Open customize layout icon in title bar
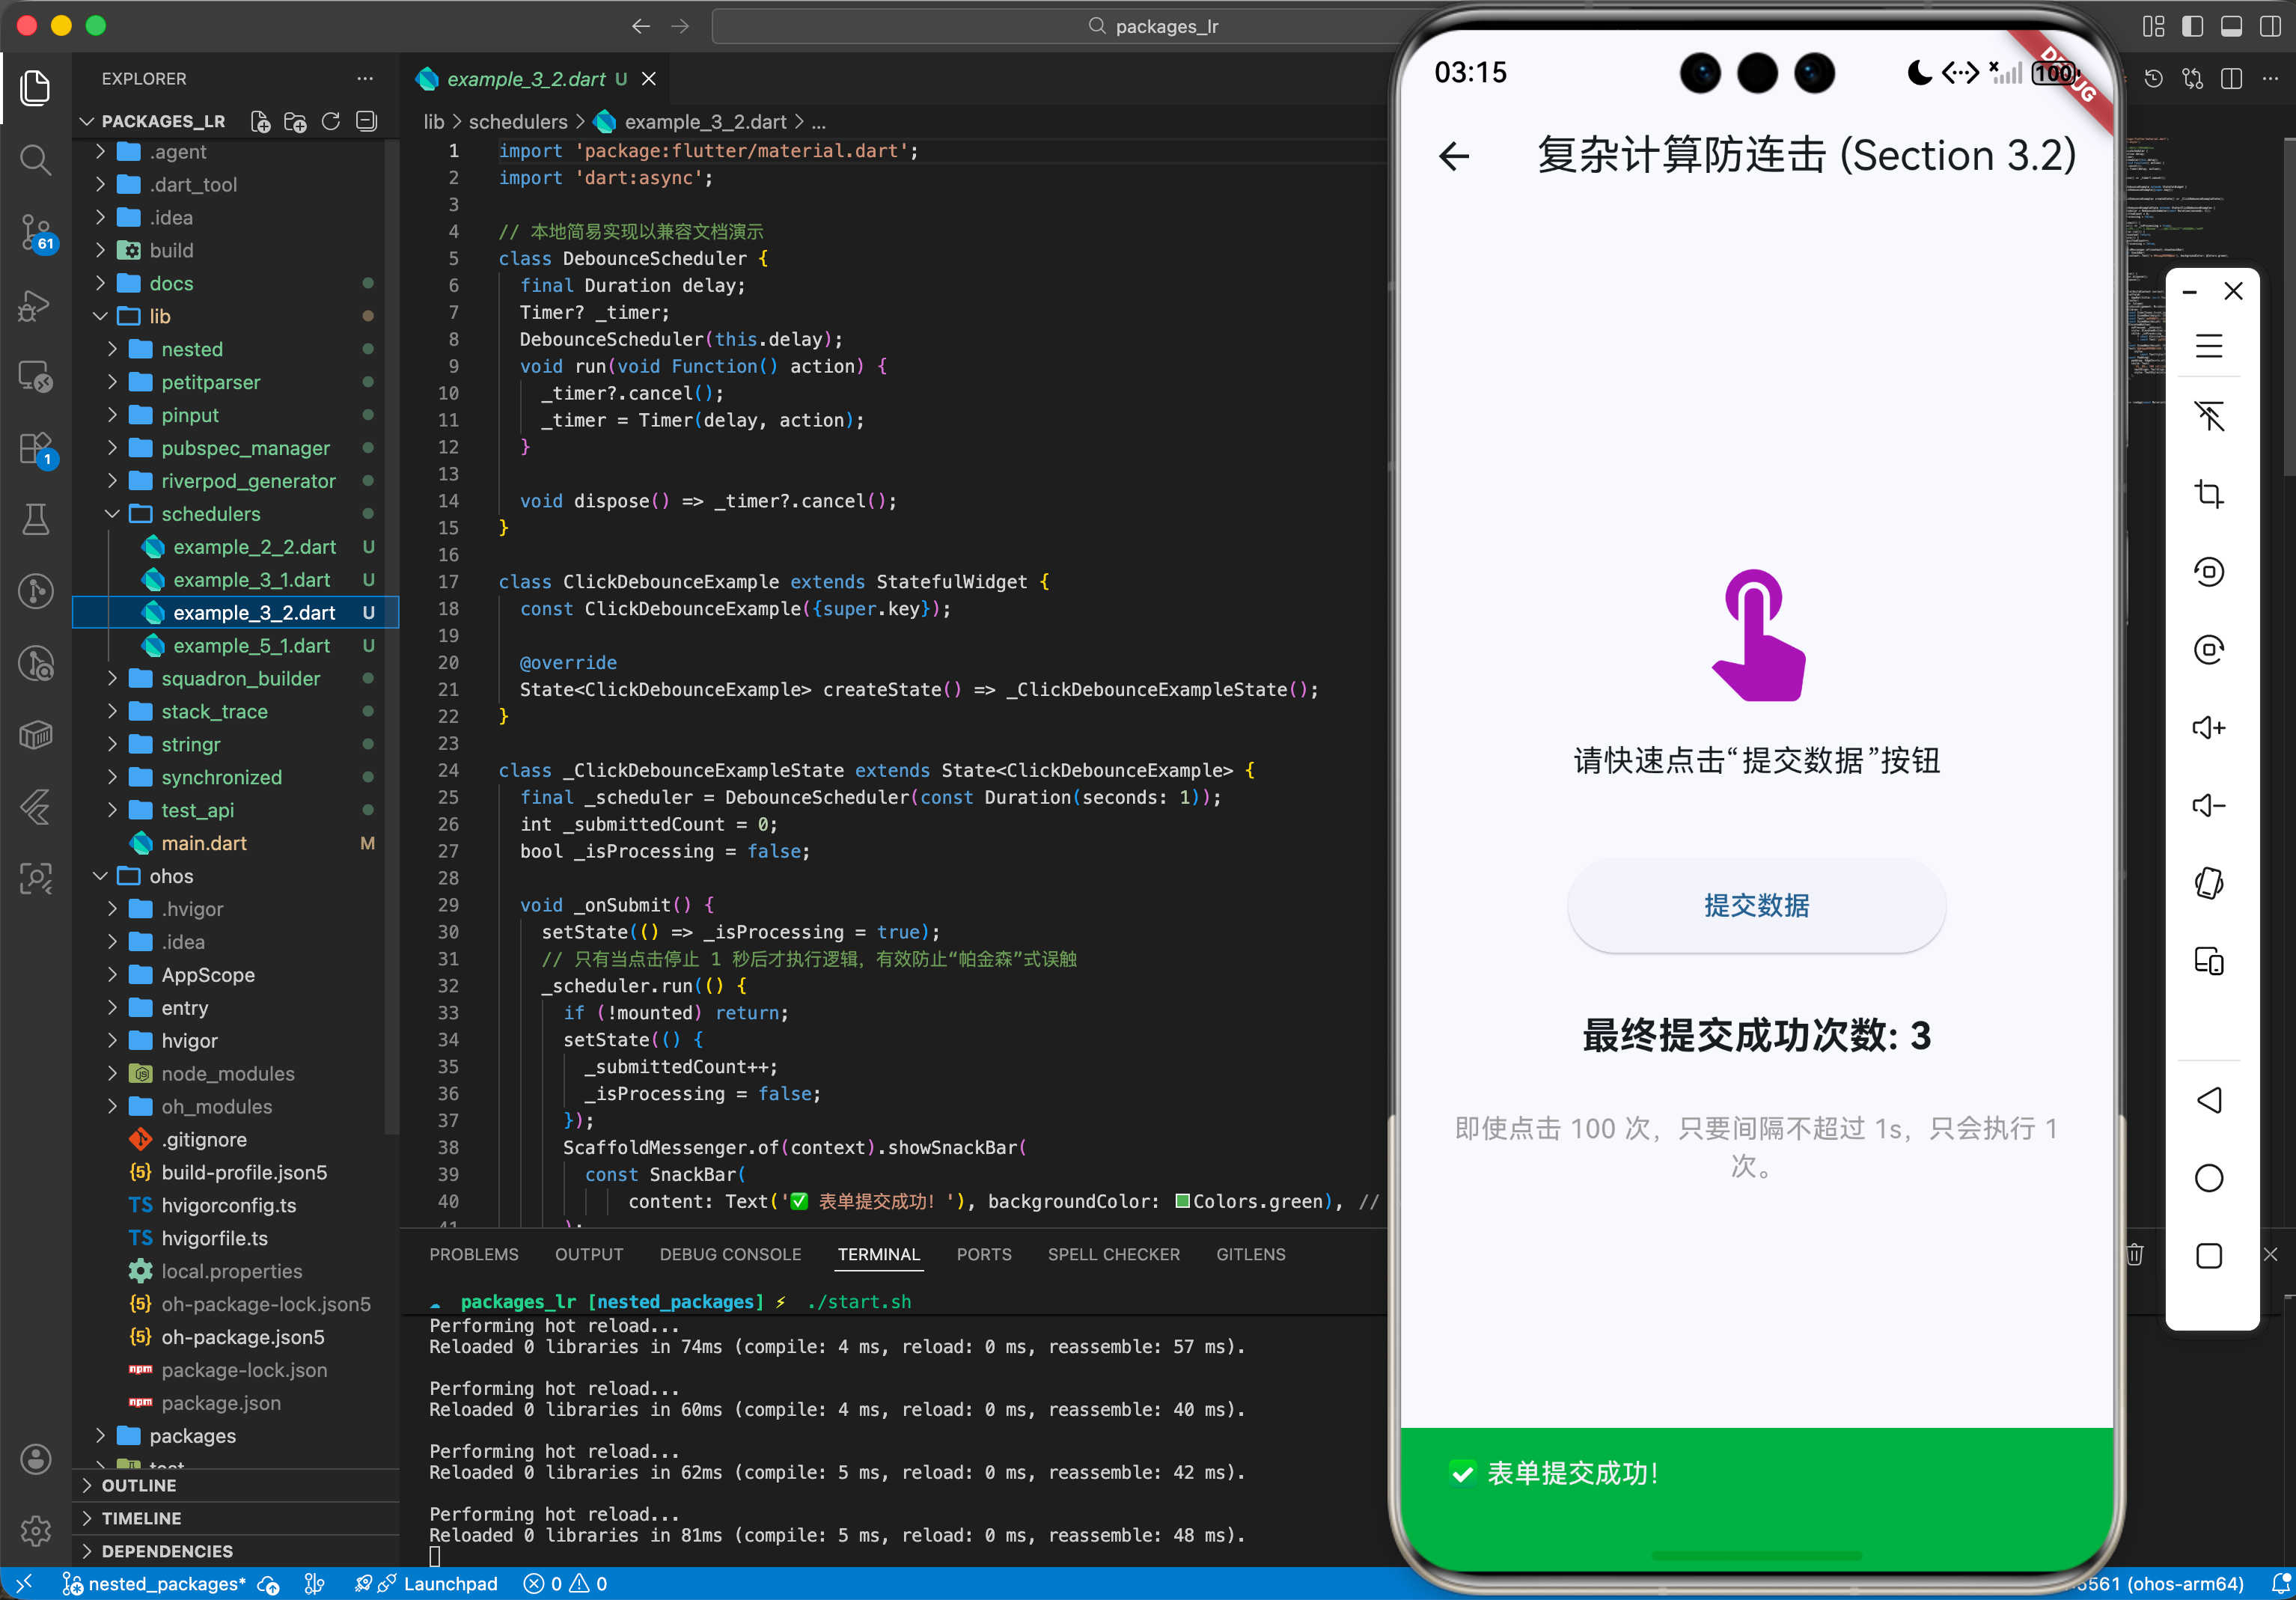 [x=2153, y=26]
